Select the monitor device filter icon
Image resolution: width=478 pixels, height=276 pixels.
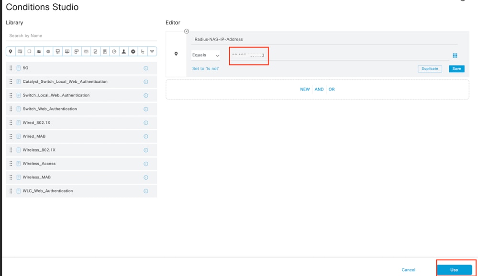(58, 51)
